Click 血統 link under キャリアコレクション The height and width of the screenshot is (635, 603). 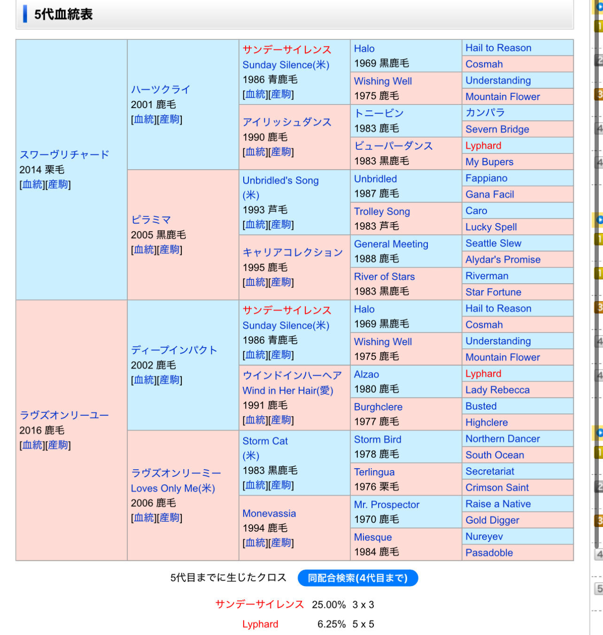[255, 282]
